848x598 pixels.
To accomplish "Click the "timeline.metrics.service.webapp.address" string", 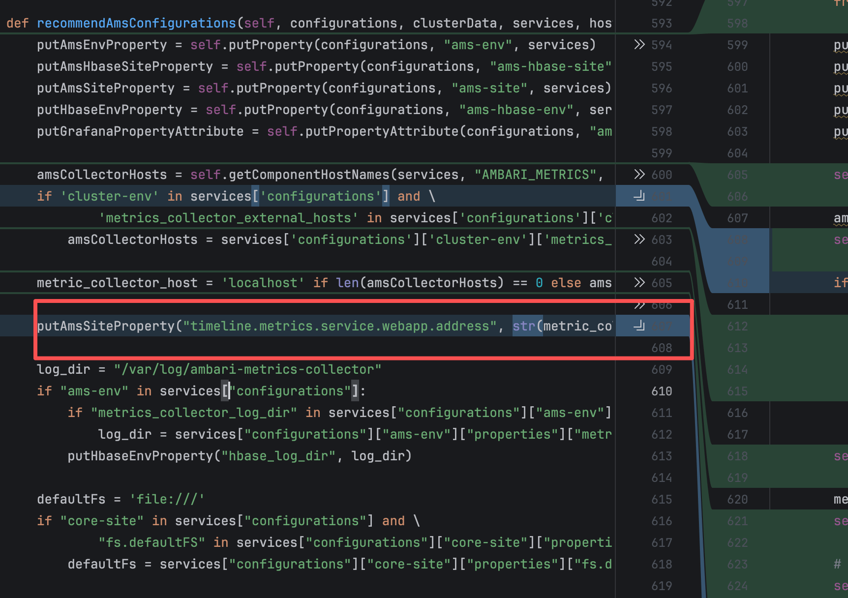I will pos(339,326).
